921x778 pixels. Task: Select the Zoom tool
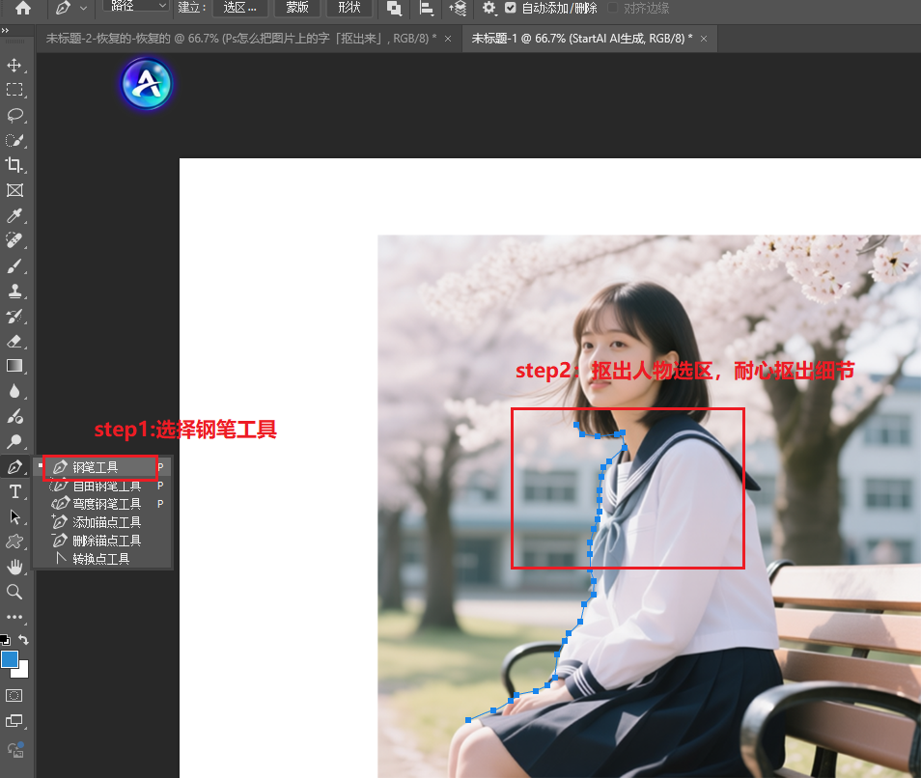click(x=16, y=592)
